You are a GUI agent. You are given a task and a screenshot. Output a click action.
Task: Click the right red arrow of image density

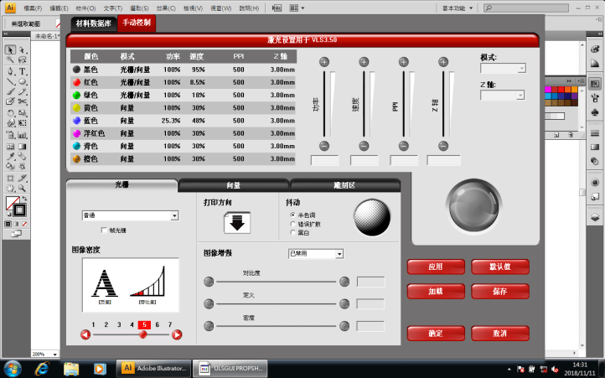177,334
